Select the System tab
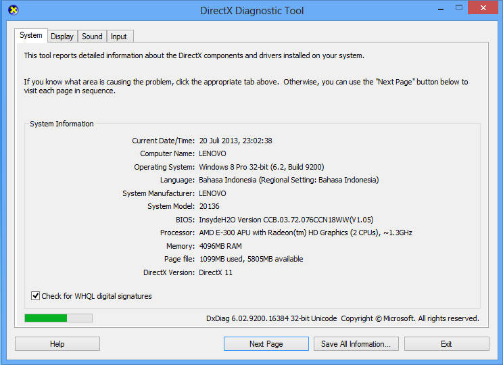 tap(31, 35)
